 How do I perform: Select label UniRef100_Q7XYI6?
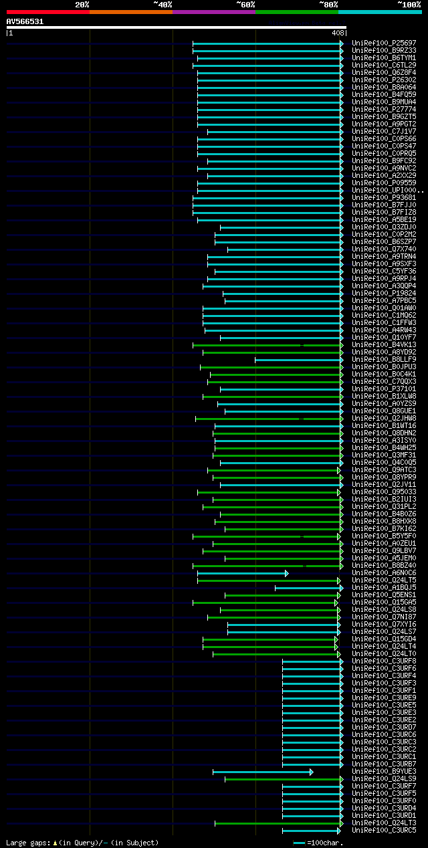(384, 624)
